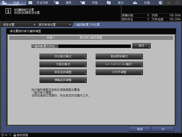Viewport: 182px width, 137px height.
Task: Click the 内存 memory percentage value
Action: coord(175,15)
